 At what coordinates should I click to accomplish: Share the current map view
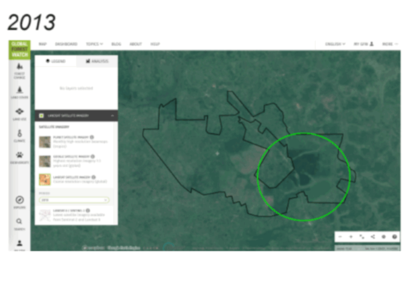[x=372, y=237]
